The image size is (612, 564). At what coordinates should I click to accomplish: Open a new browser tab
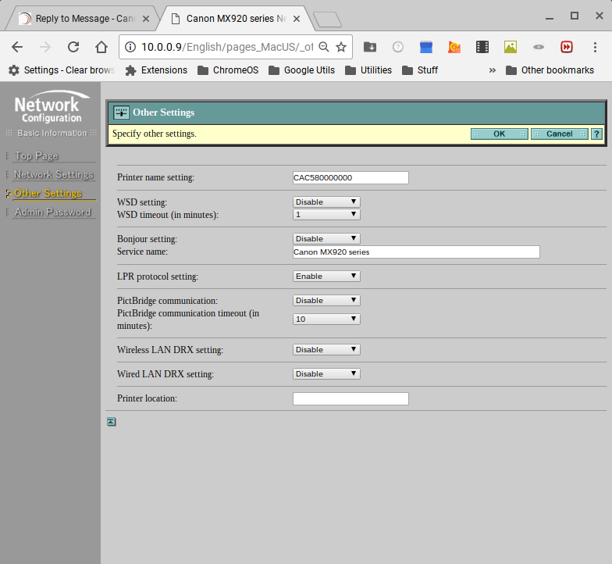pos(328,20)
